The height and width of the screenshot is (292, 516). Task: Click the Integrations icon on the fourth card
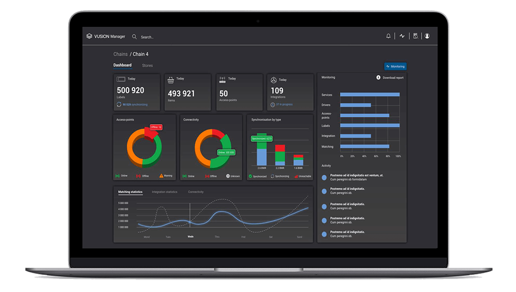pos(273,79)
